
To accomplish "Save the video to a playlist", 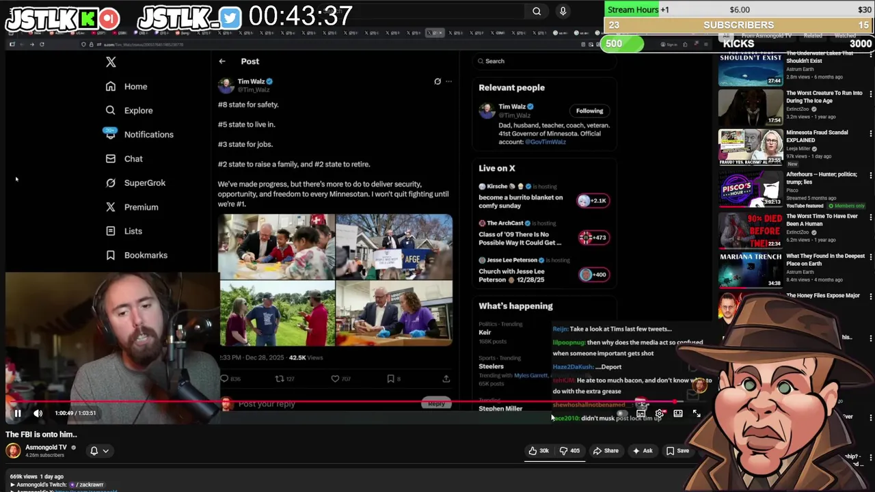I will 678,451.
